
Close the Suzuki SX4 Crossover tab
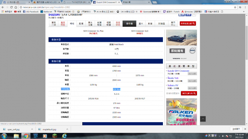click(119, 2)
